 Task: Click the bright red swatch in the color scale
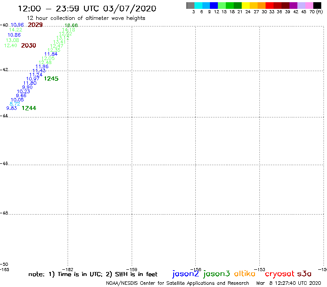click(x=270, y=5)
